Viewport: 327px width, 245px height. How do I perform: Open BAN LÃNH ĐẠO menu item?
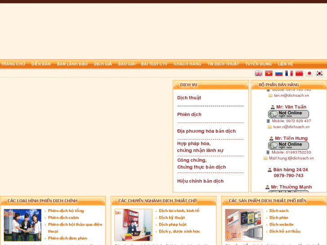(x=72, y=64)
